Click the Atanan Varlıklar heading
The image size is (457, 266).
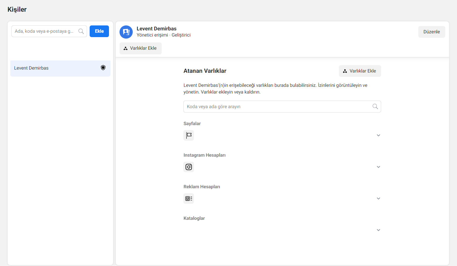tap(205, 71)
